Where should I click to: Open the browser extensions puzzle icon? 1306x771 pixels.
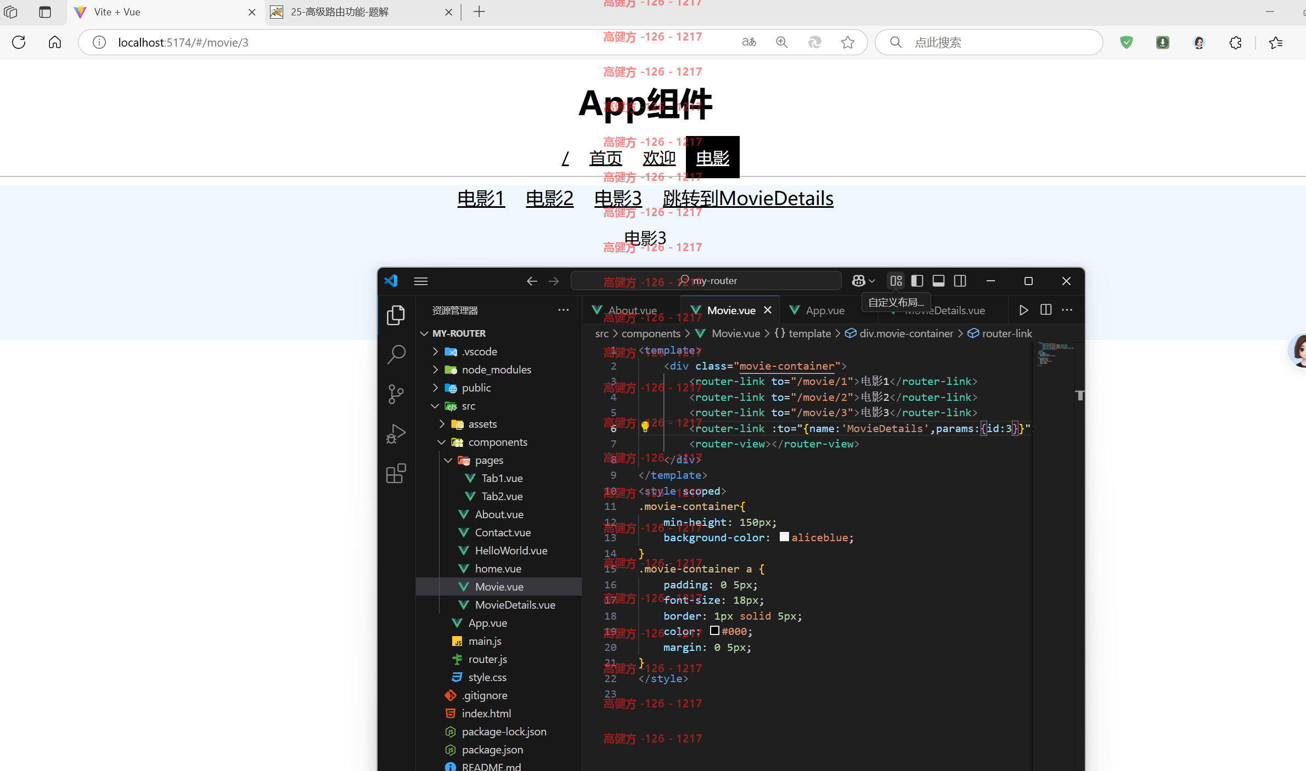click(x=1235, y=42)
